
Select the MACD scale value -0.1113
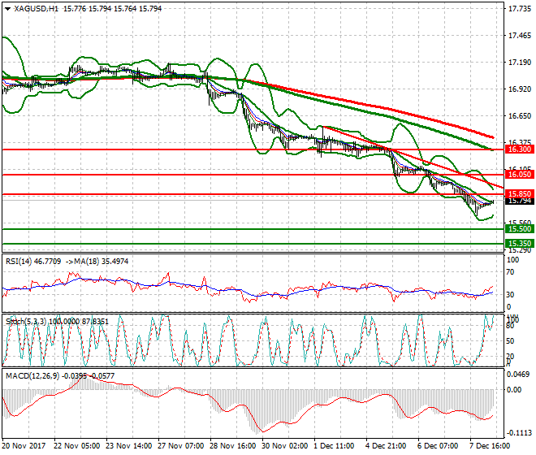(519, 433)
